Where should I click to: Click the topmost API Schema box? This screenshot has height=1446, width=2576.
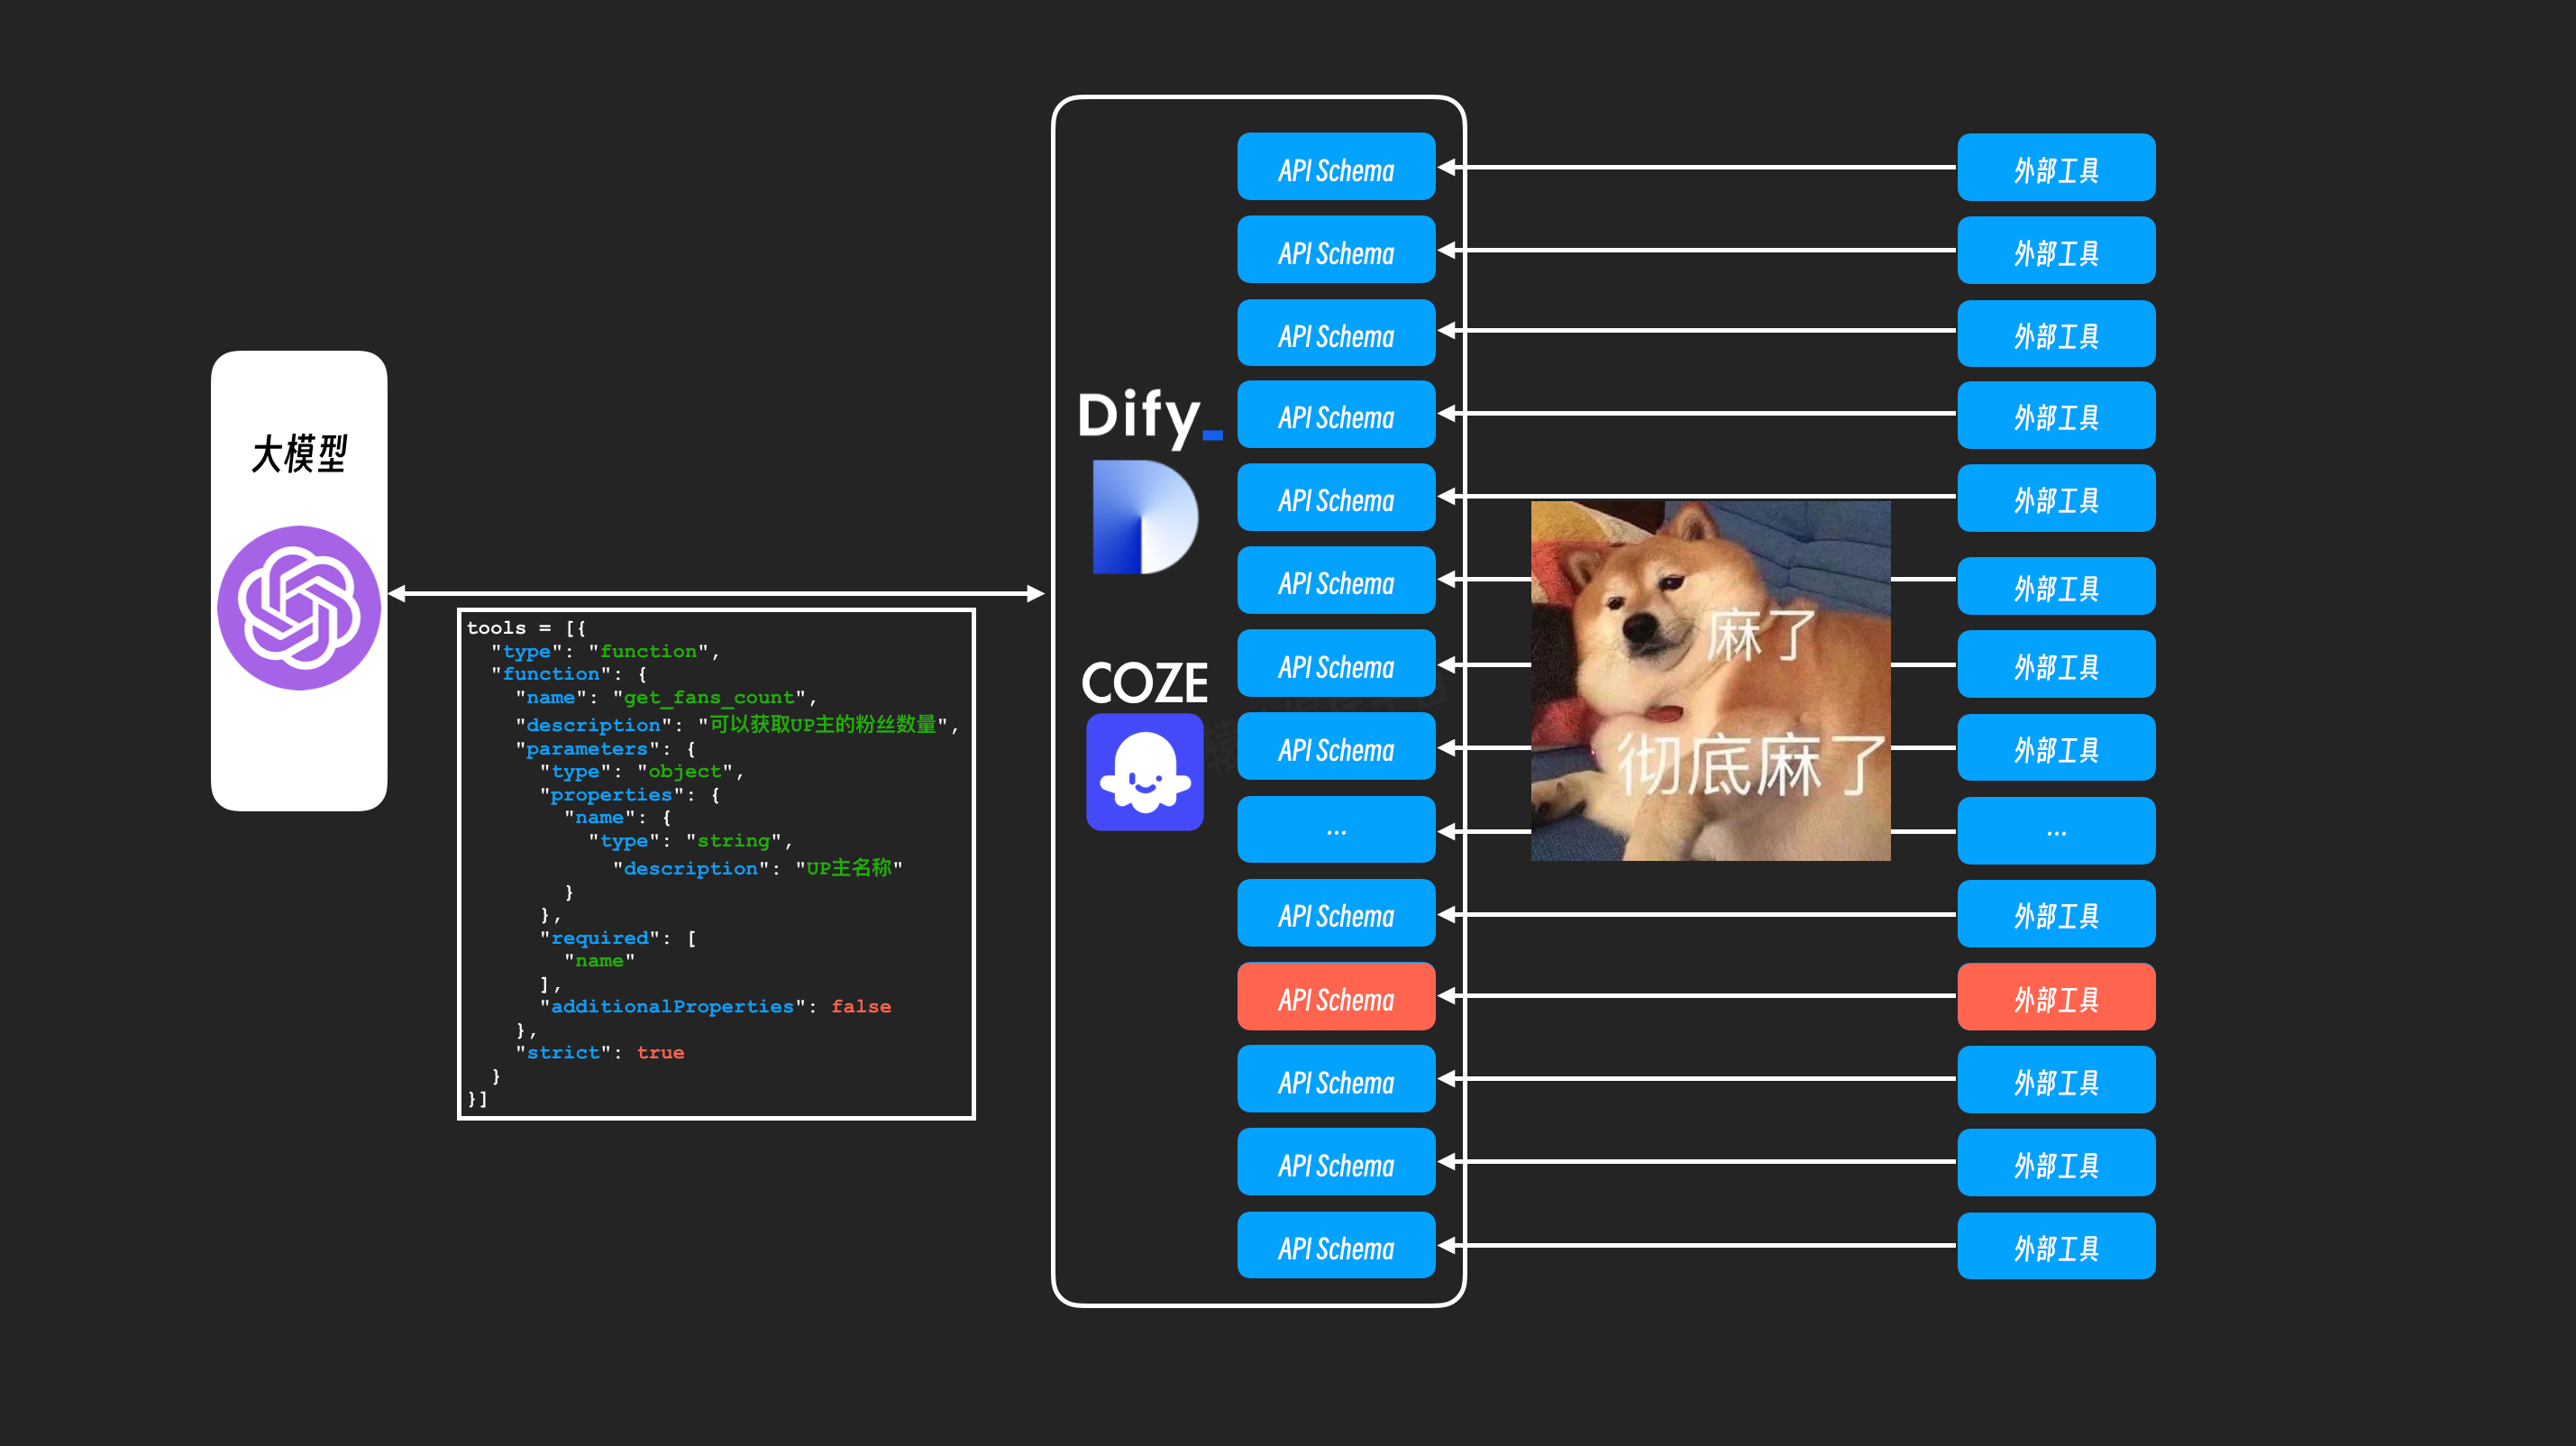point(1335,168)
